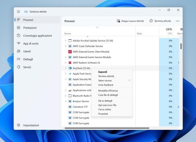
Task: Select the Processi sidebar icon
Action: pyautogui.click(x=19, y=20)
